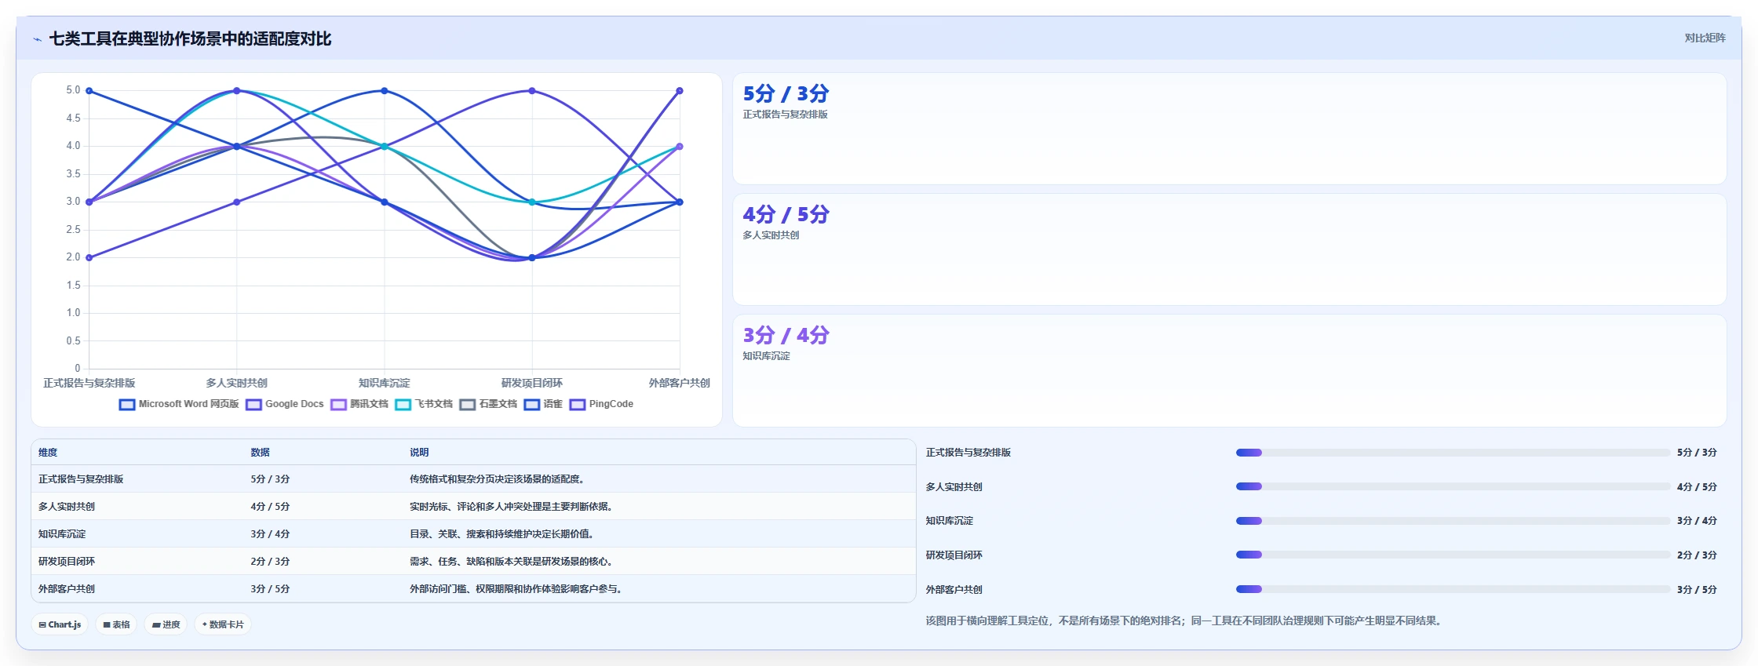Click x-axis label 外部客户共创 on chart
Image resolution: width=1758 pixels, height=666 pixels.
pos(679,383)
